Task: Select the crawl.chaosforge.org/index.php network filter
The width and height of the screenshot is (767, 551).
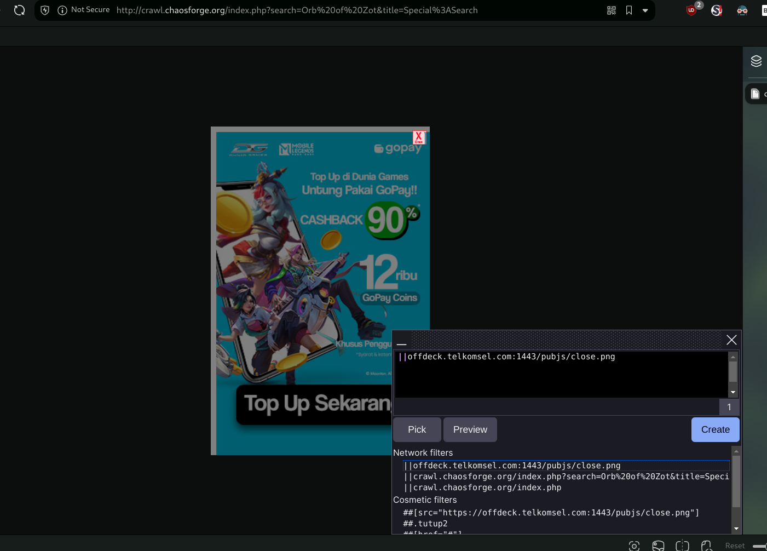Action: [487, 487]
